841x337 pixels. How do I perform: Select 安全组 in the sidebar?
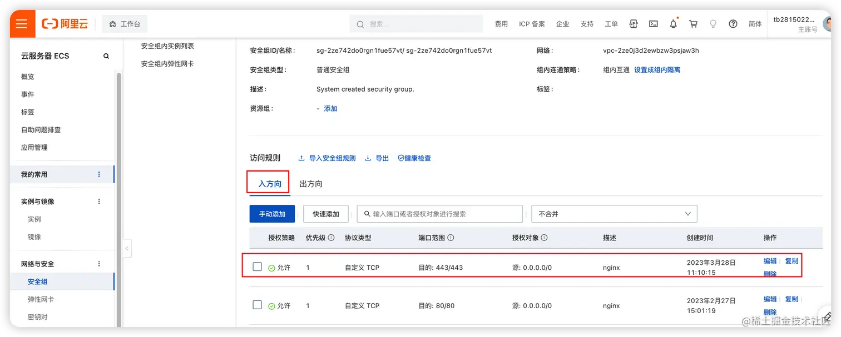pyautogui.click(x=62, y=281)
